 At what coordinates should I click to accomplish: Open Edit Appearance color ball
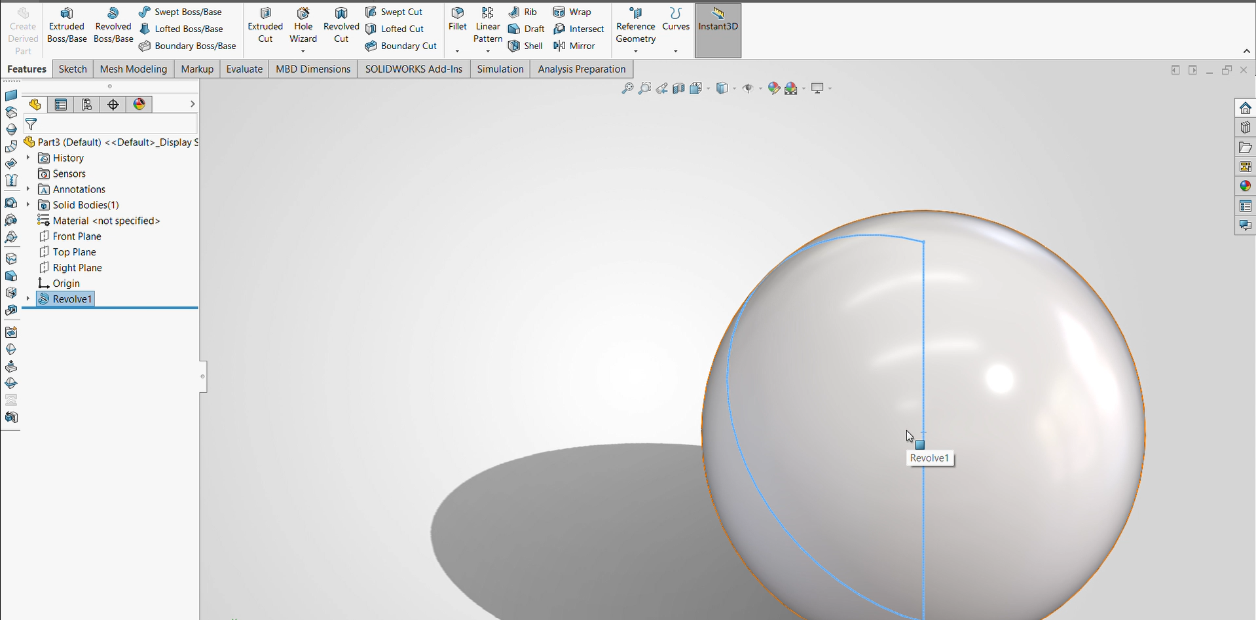pos(773,88)
